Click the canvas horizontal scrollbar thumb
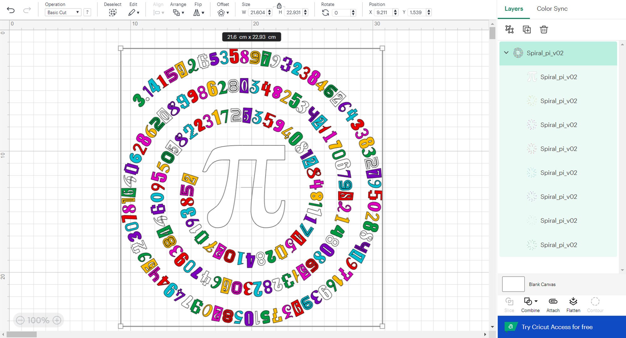The width and height of the screenshot is (626, 338). pos(21,335)
